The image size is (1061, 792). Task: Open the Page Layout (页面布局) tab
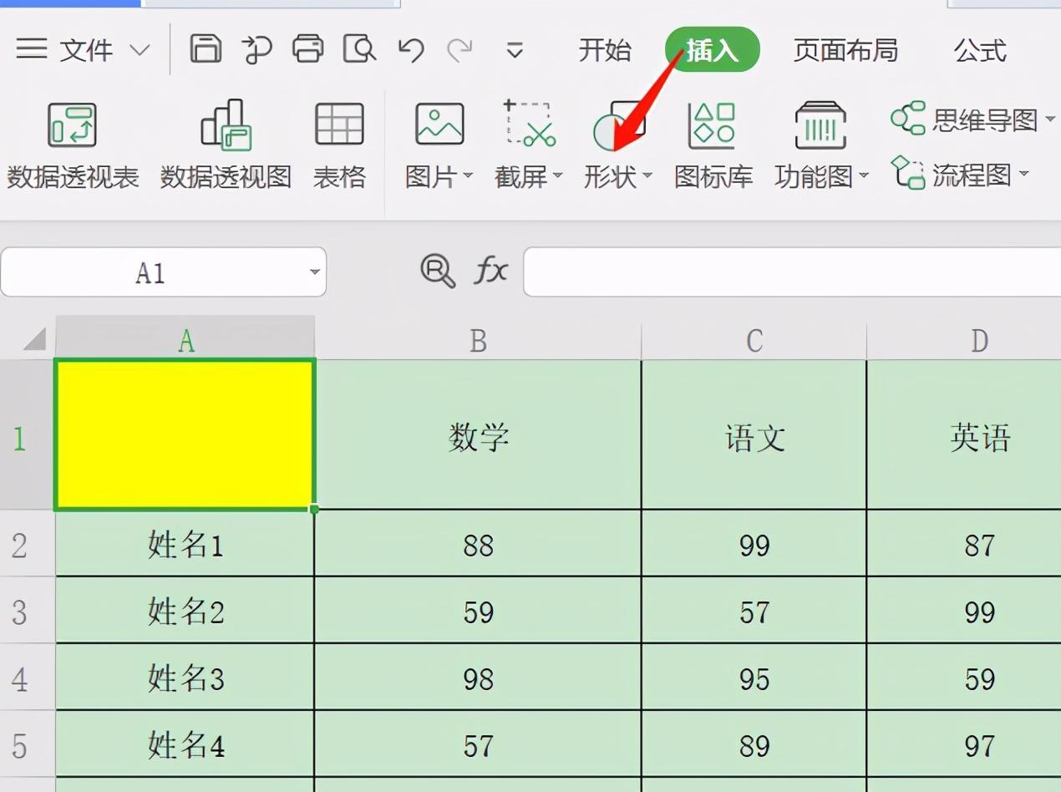click(845, 50)
